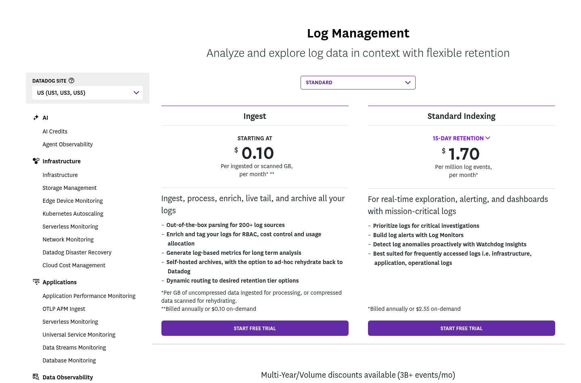Viewport: 581px width, 383px height.
Task: Click the AI section heading
Action: coord(45,118)
